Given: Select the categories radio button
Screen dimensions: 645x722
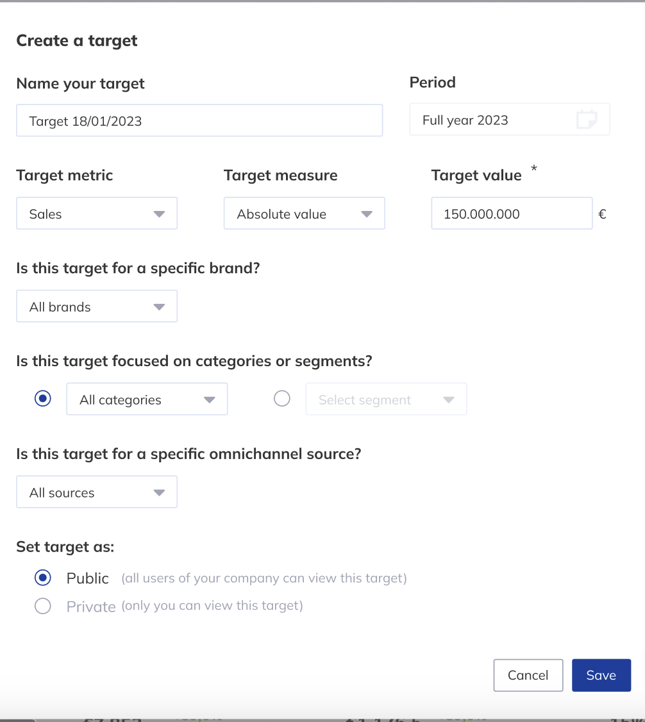Looking at the screenshot, I should click(x=43, y=399).
